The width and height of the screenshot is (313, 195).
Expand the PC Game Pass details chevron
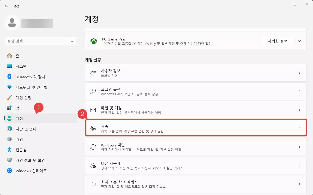point(299,41)
